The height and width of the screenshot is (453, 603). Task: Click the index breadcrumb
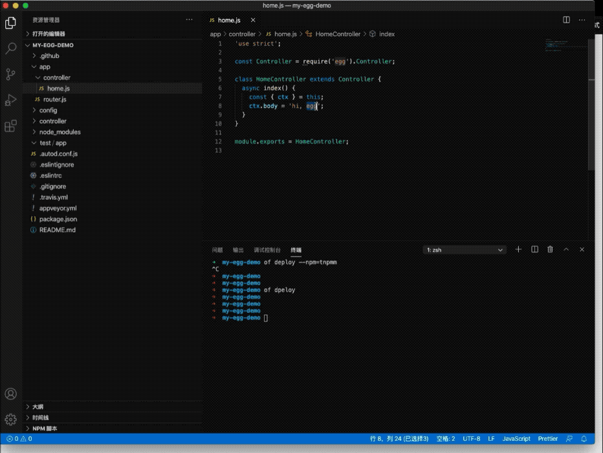click(386, 34)
